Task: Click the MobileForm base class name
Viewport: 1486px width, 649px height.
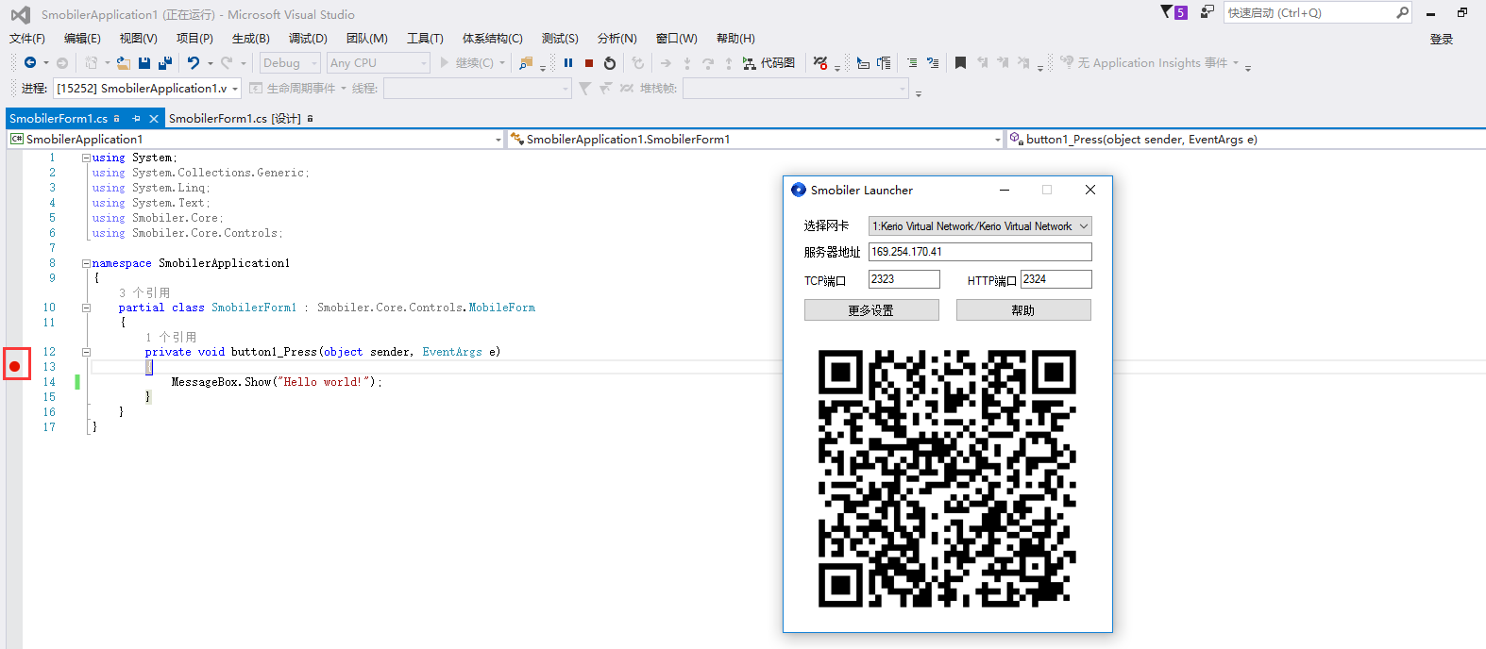Action: click(502, 308)
